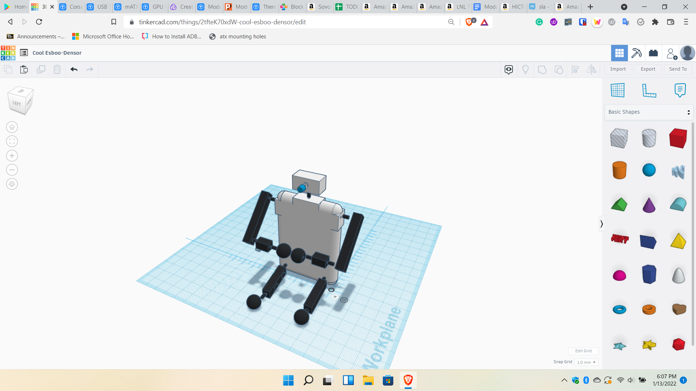Zoom out with the minus icon
696x391 pixels.
pyautogui.click(x=12, y=170)
